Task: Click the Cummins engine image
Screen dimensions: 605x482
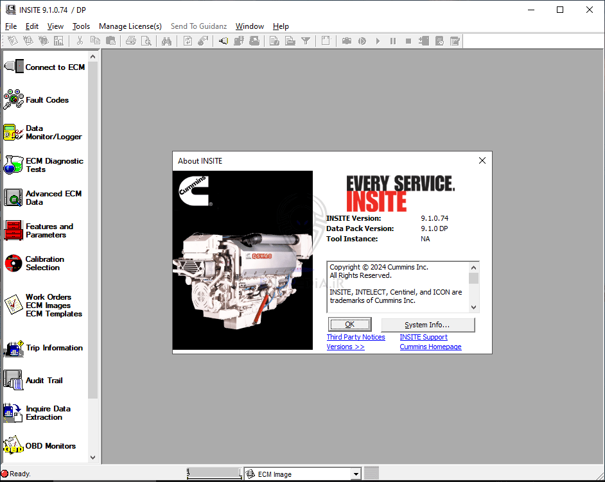Action: click(242, 261)
